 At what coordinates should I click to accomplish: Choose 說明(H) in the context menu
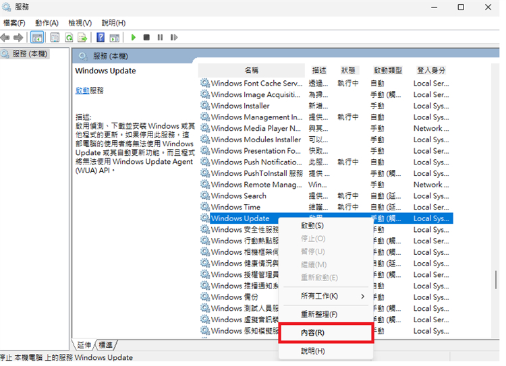(326, 351)
